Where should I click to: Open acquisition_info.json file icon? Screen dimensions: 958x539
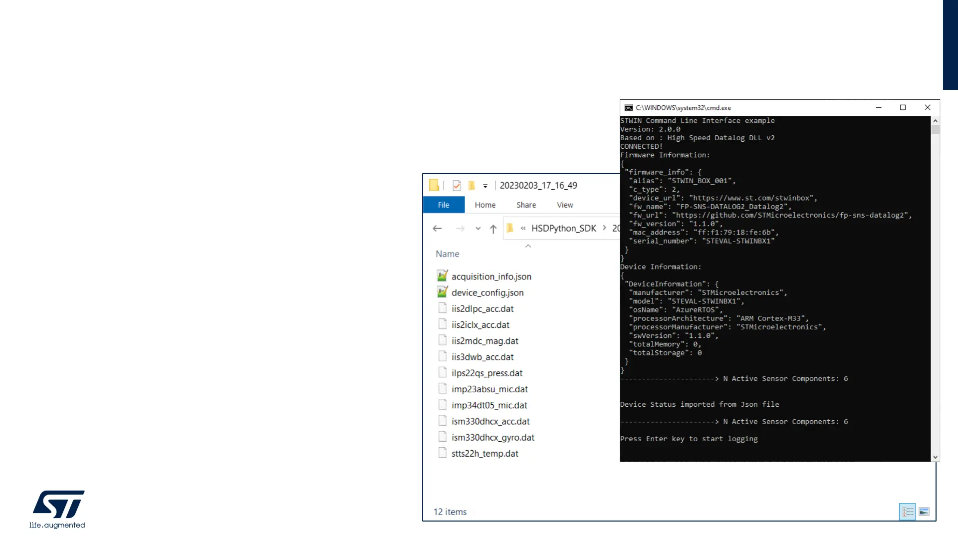point(442,276)
